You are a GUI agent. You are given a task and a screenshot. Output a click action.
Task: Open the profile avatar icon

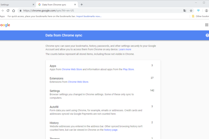(x=207, y=11)
